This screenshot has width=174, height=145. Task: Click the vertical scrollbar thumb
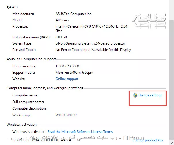pos(172,80)
